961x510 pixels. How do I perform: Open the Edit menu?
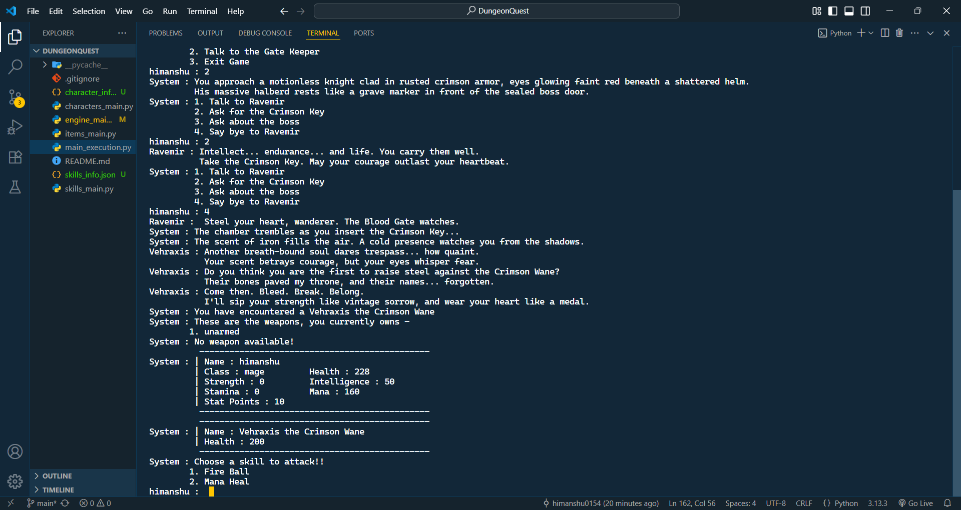tap(56, 11)
